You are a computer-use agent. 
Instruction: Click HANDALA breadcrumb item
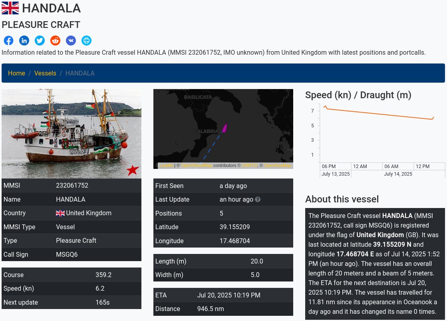pos(80,73)
